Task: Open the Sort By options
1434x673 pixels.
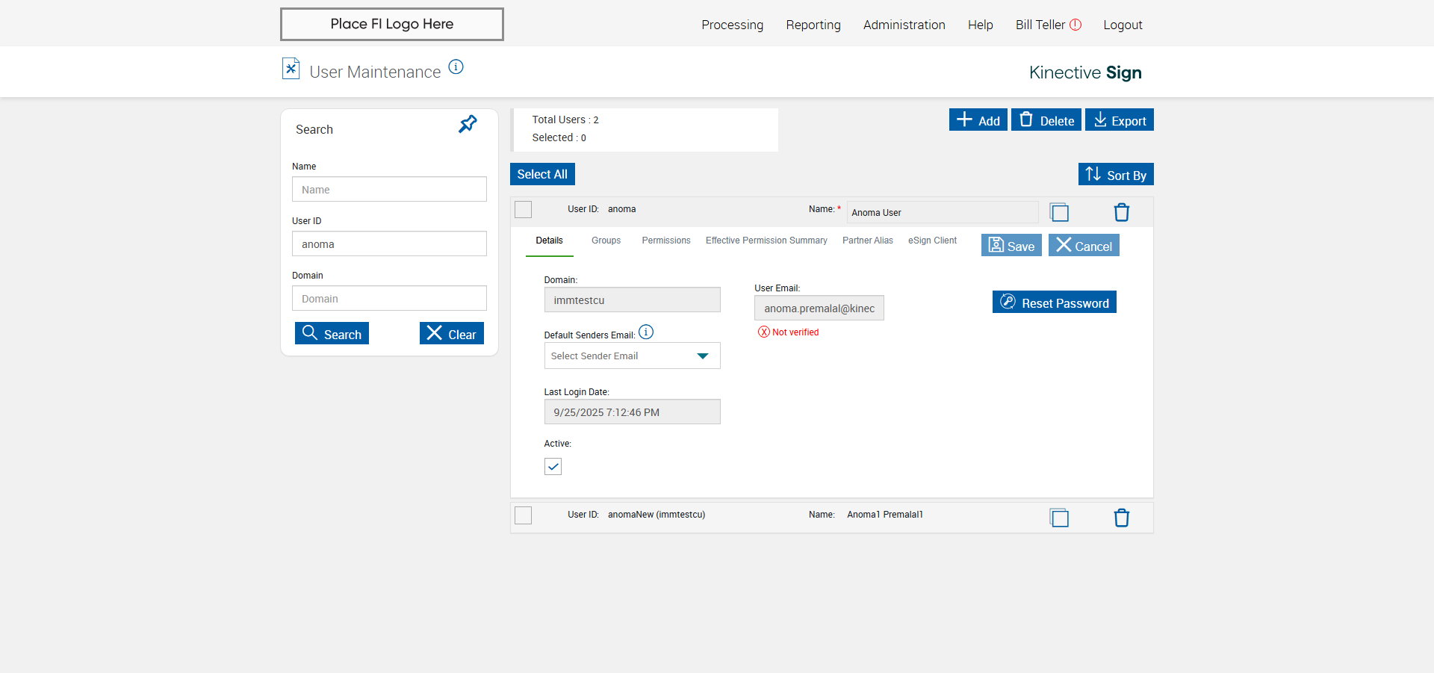Action: coord(1116,175)
